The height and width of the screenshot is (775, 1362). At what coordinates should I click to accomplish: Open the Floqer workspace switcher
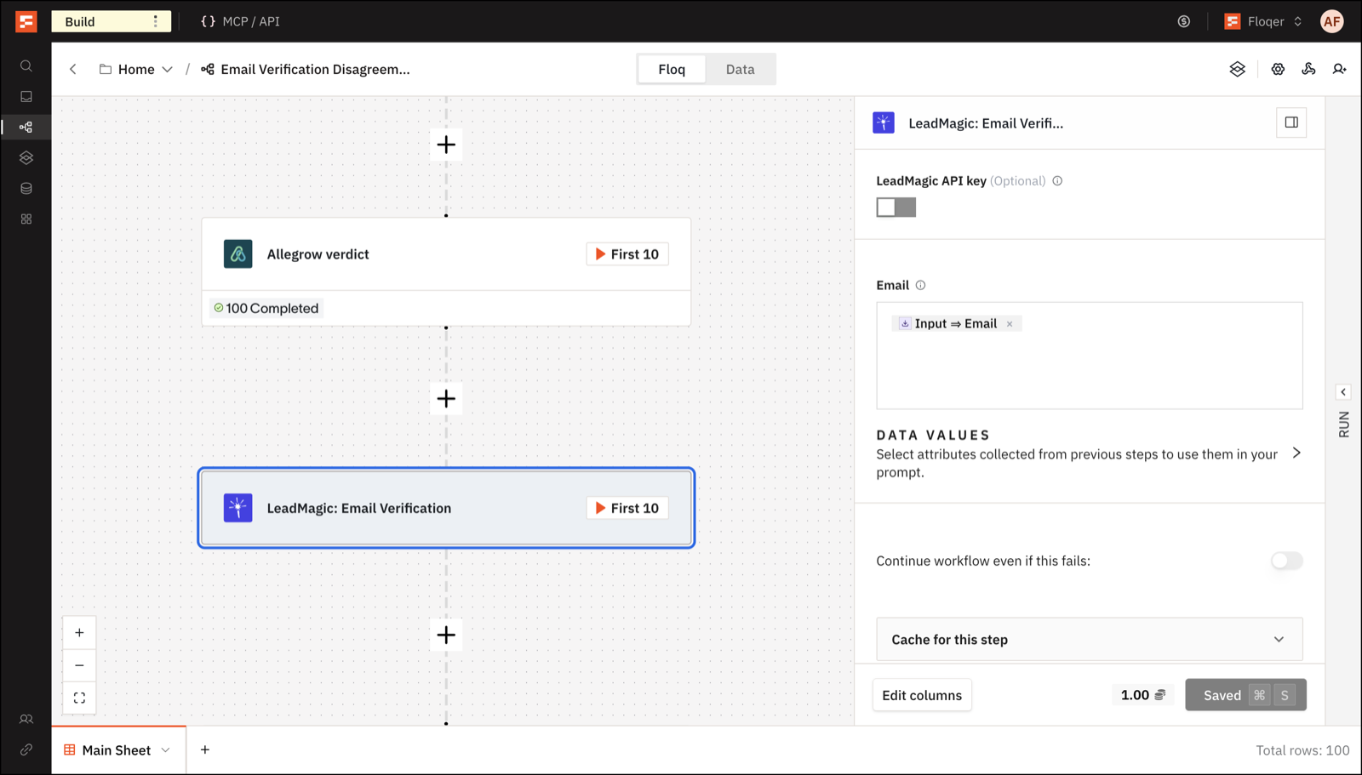[1263, 21]
